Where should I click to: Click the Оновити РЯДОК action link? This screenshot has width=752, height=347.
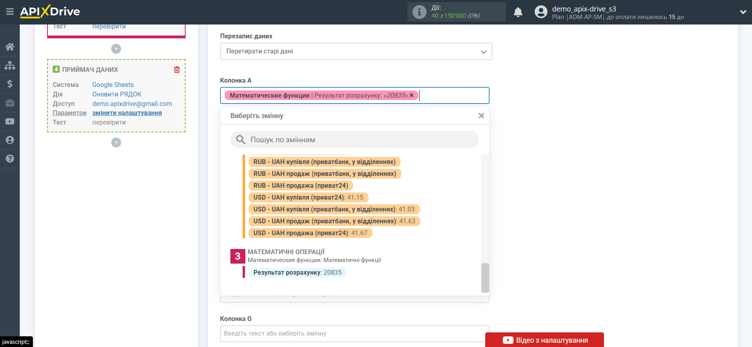(x=117, y=94)
